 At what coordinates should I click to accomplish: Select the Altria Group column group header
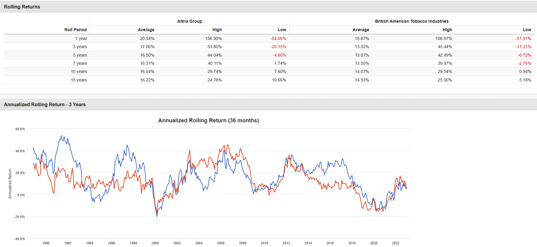pos(190,21)
